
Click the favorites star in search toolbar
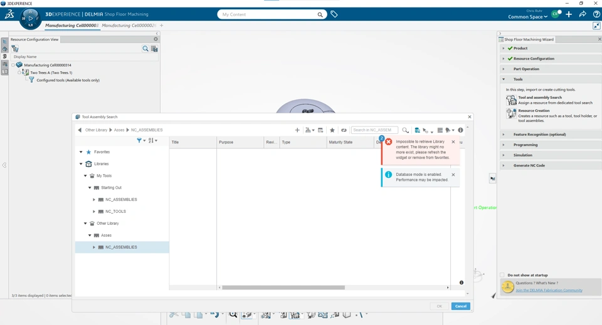[x=332, y=130]
